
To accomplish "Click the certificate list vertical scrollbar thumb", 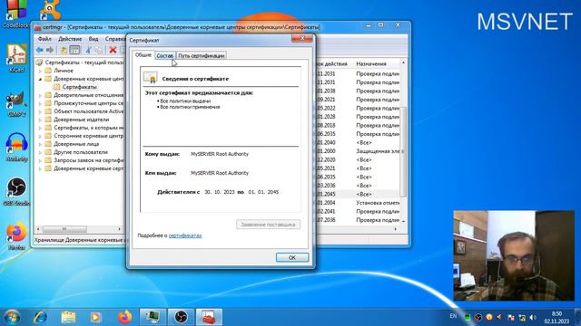I will click(x=403, y=151).
